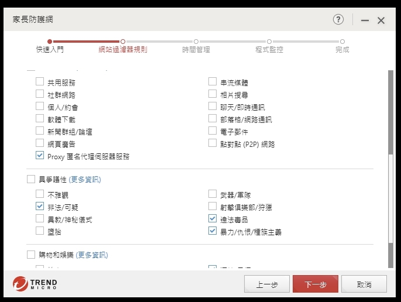Uncheck Proxy 匿名代理伺服器服務 checkbox
401x302 pixels.
(x=40, y=156)
